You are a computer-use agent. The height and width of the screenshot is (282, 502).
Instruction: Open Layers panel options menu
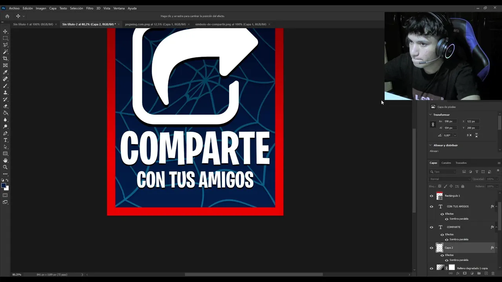(499, 163)
